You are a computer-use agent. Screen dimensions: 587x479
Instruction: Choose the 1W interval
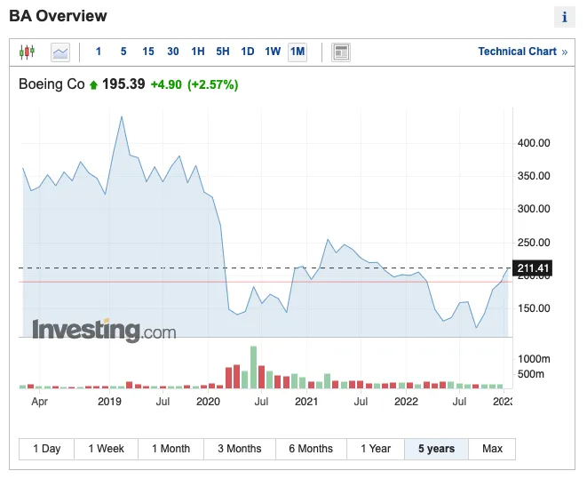273,52
